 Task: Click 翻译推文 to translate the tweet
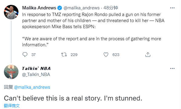[x=12, y=106]
